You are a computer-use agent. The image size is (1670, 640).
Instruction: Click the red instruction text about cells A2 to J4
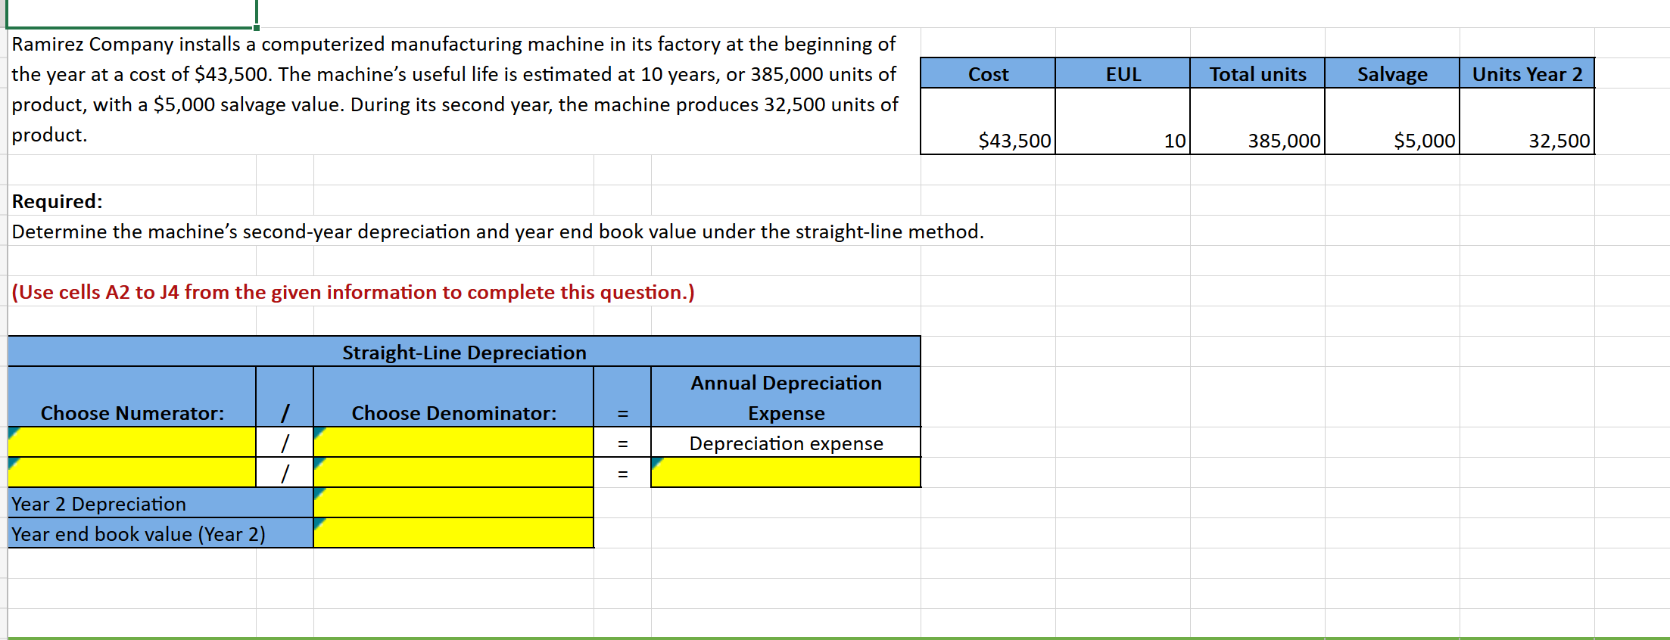coord(353,291)
